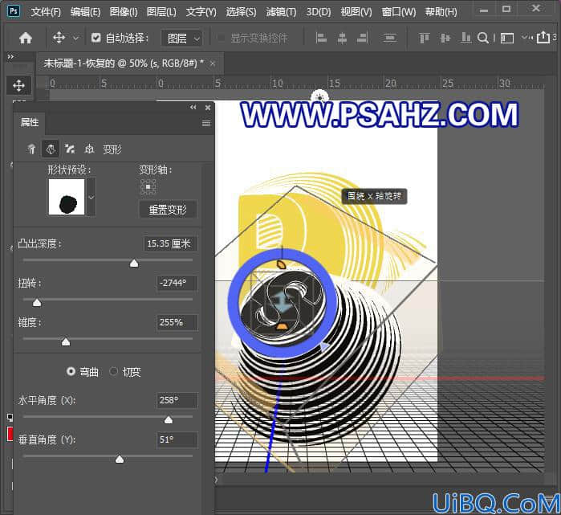Click the 水平角度 (X) slider handle
This screenshot has width=561, height=515.
169,420
